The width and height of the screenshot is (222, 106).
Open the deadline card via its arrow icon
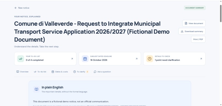click(x=137, y=59)
